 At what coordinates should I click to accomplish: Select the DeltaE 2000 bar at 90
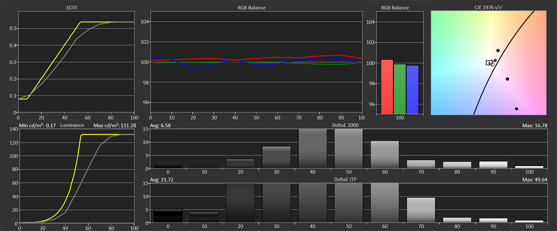pos(493,164)
